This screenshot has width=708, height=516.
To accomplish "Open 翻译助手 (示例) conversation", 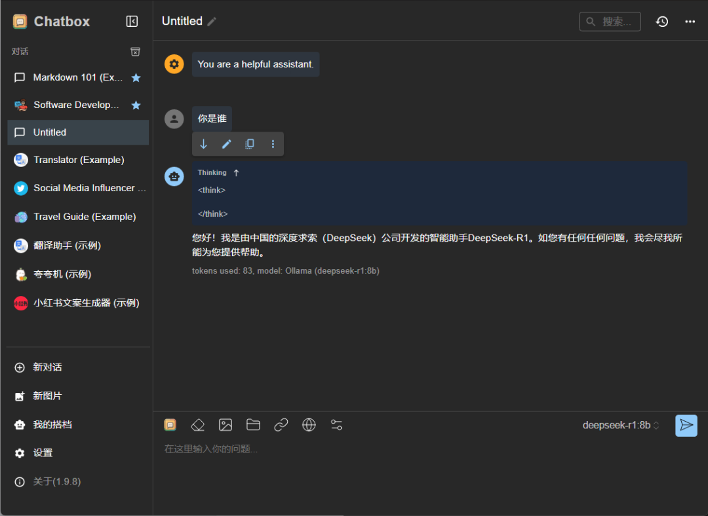I will pos(78,246).
